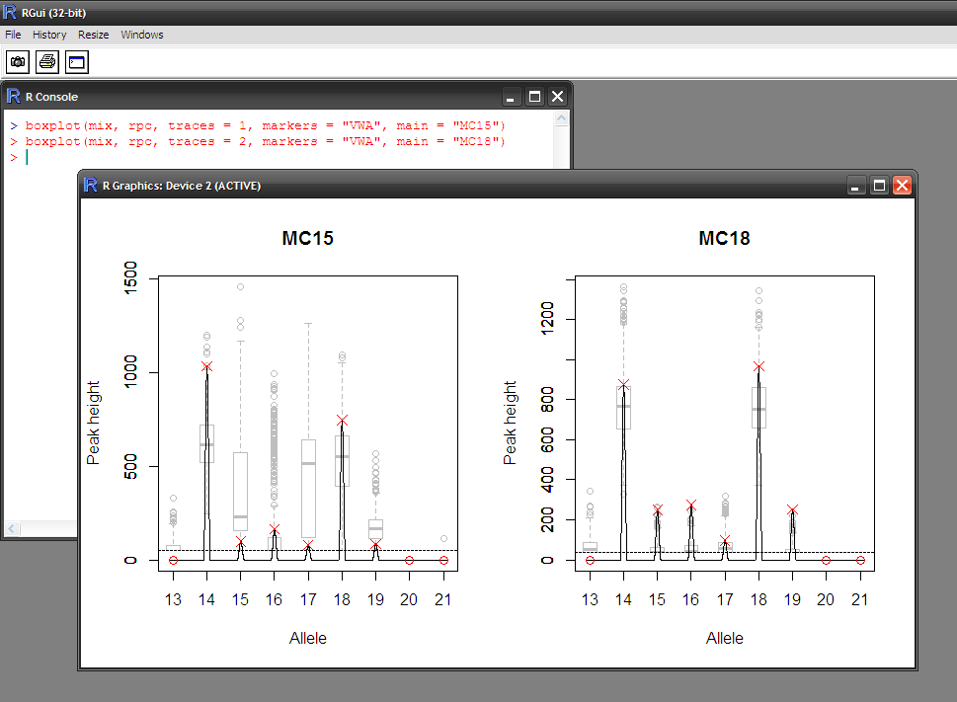Click the R logo in RGui title bar

(11, 12)
